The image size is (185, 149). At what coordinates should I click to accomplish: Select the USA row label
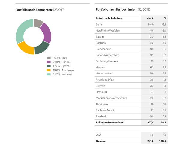click(99, 135)
